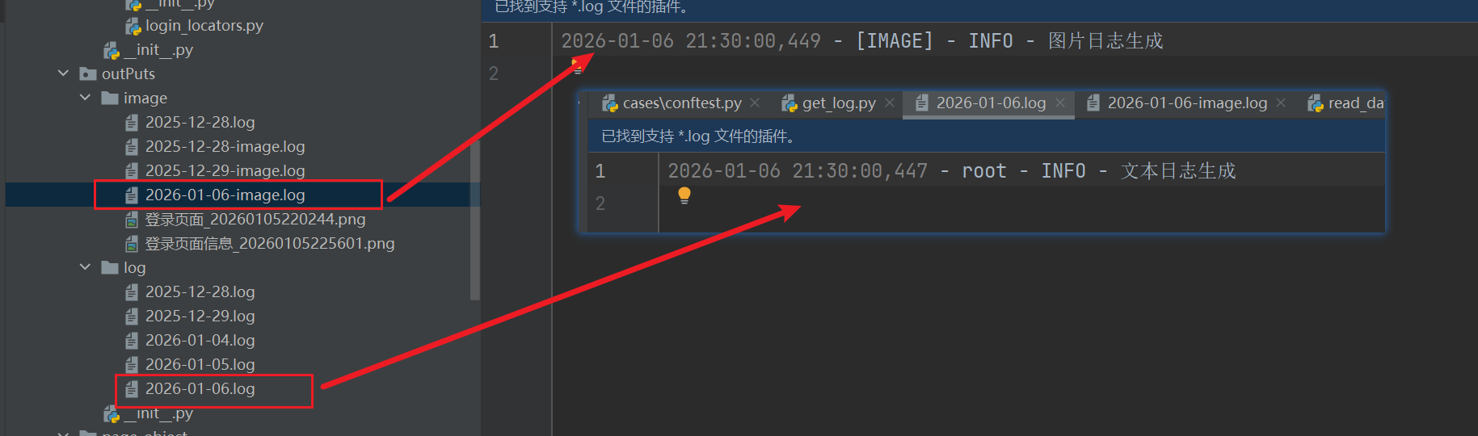Close the 2026-01-06-image.log tab
Image resolution: width=1478 pixels, height=436 pixels.
(x=1281, y=103)
